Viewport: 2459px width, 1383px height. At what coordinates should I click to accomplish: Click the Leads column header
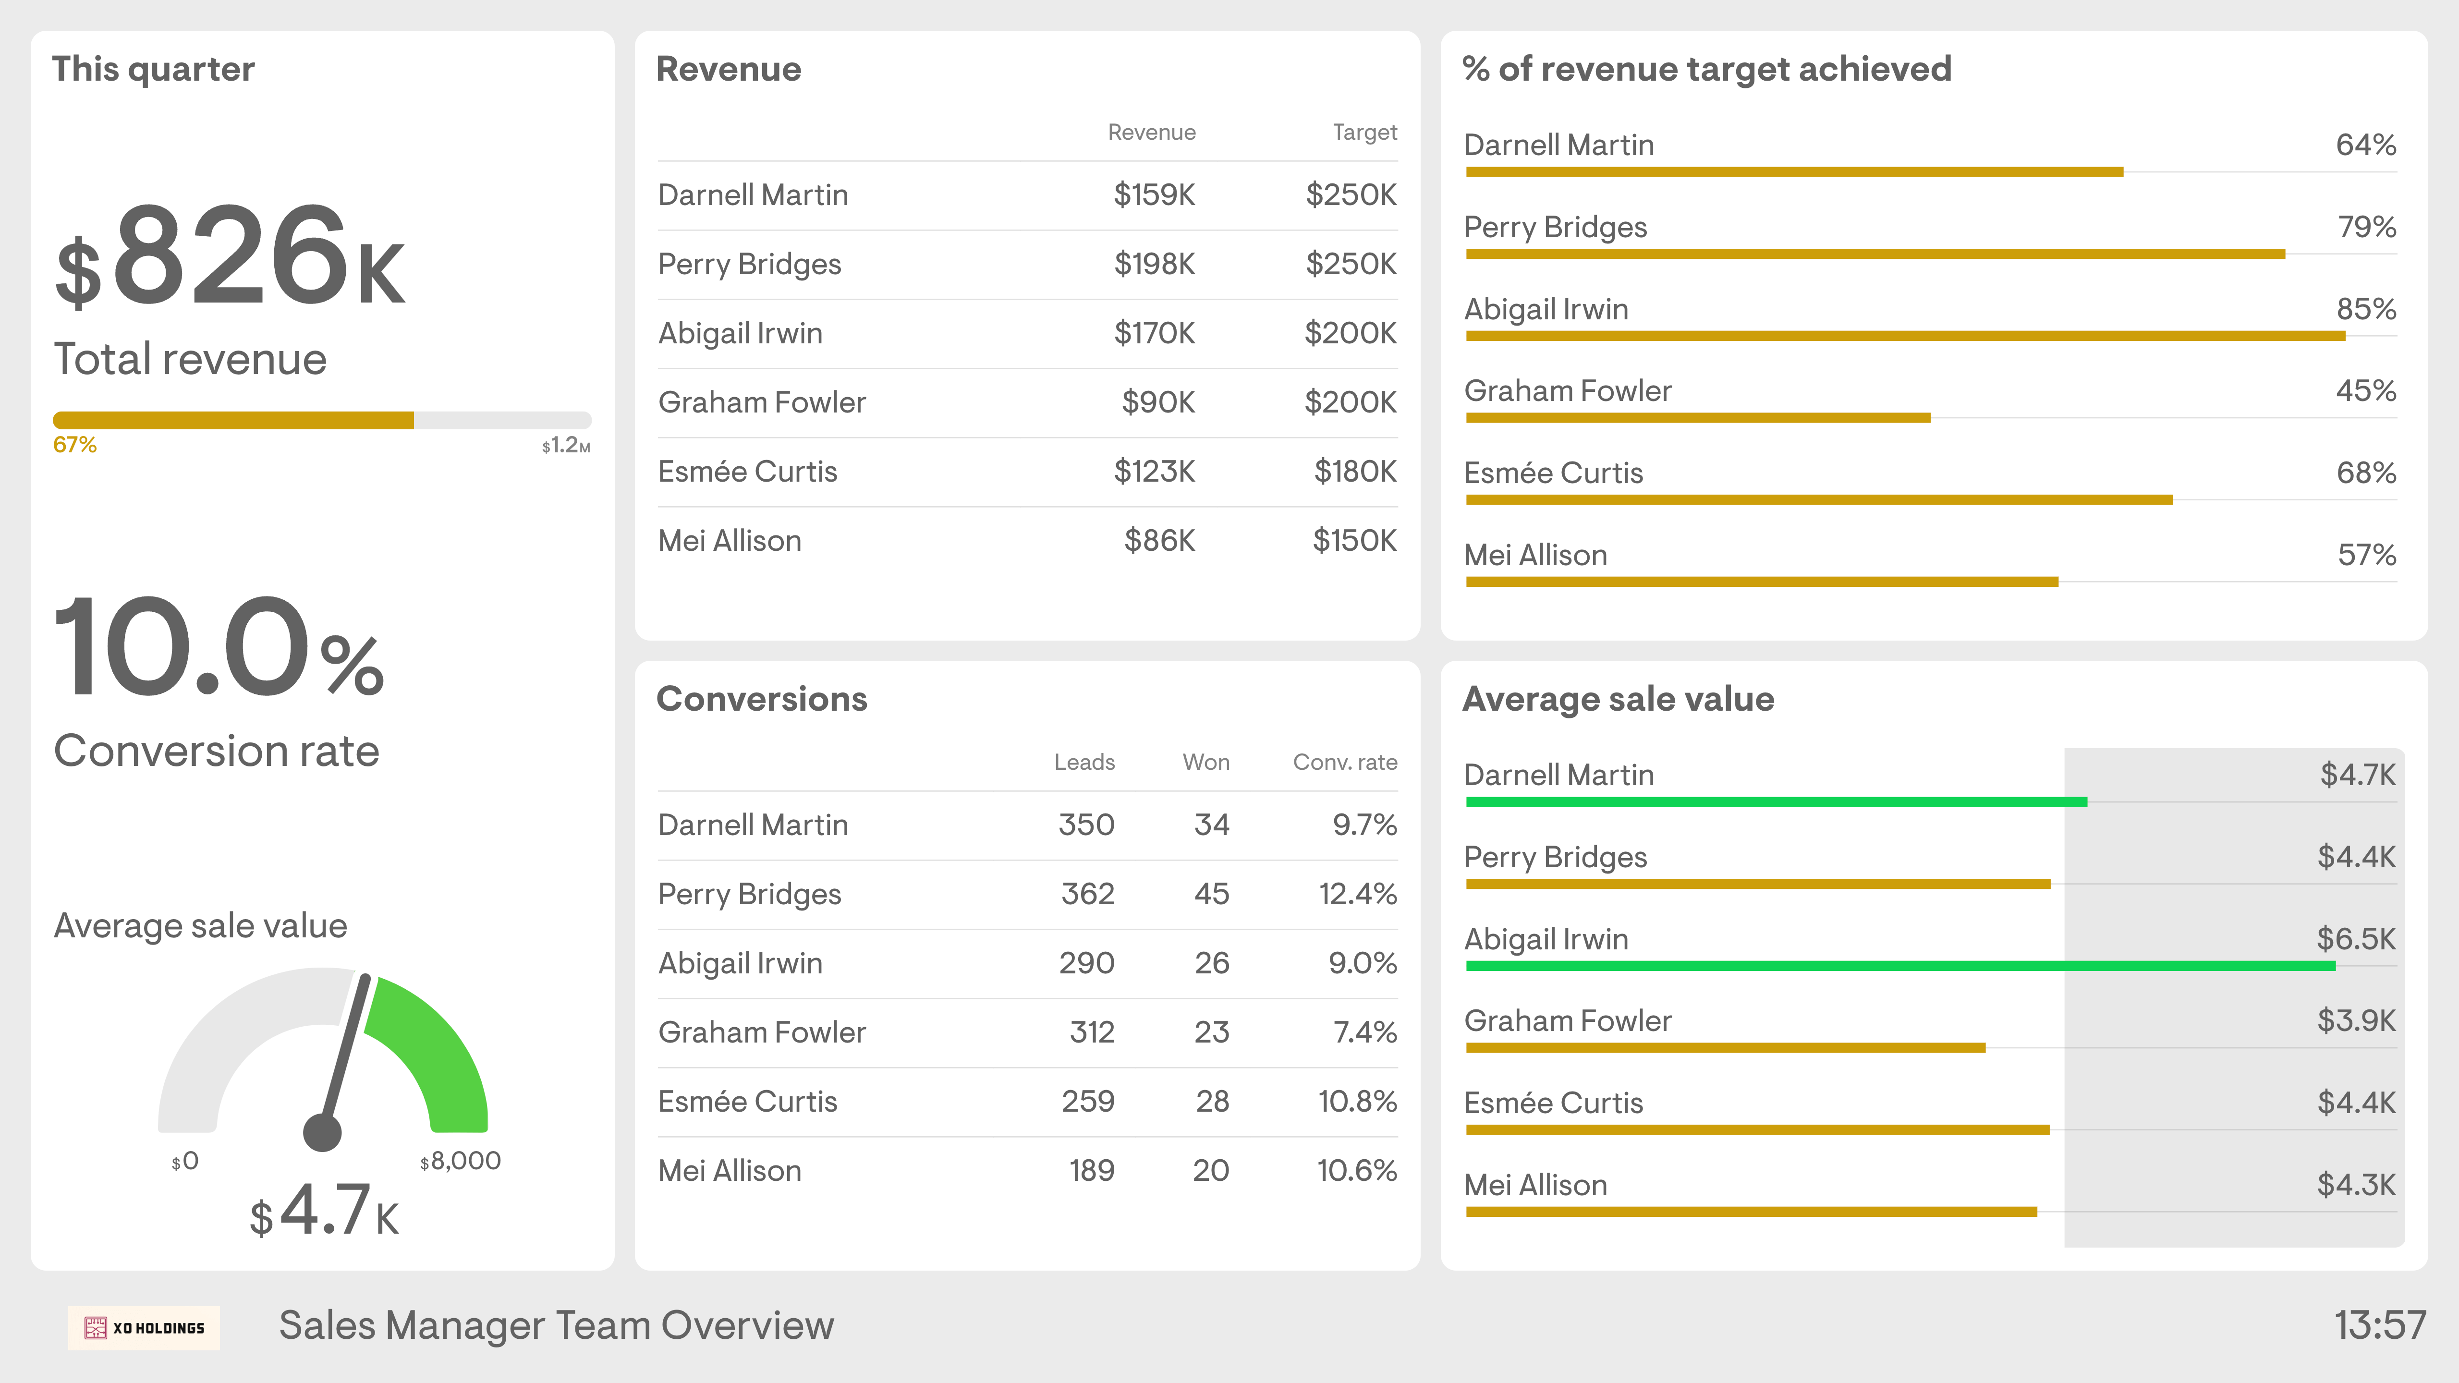pos(1083,762)
